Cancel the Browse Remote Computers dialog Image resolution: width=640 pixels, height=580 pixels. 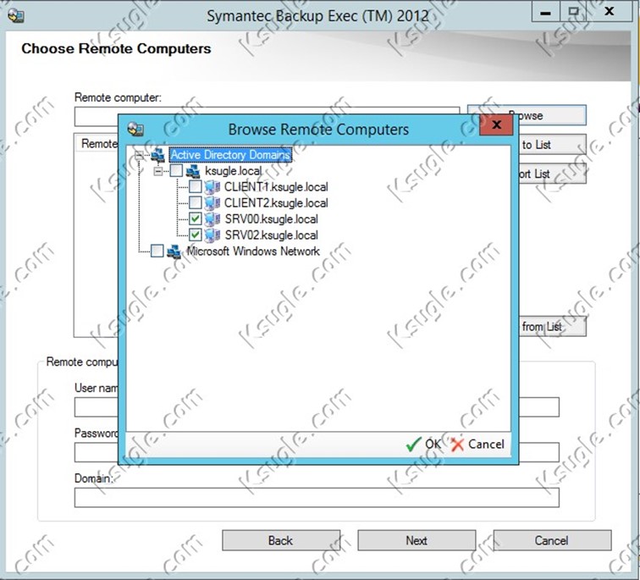click(477, 444)
